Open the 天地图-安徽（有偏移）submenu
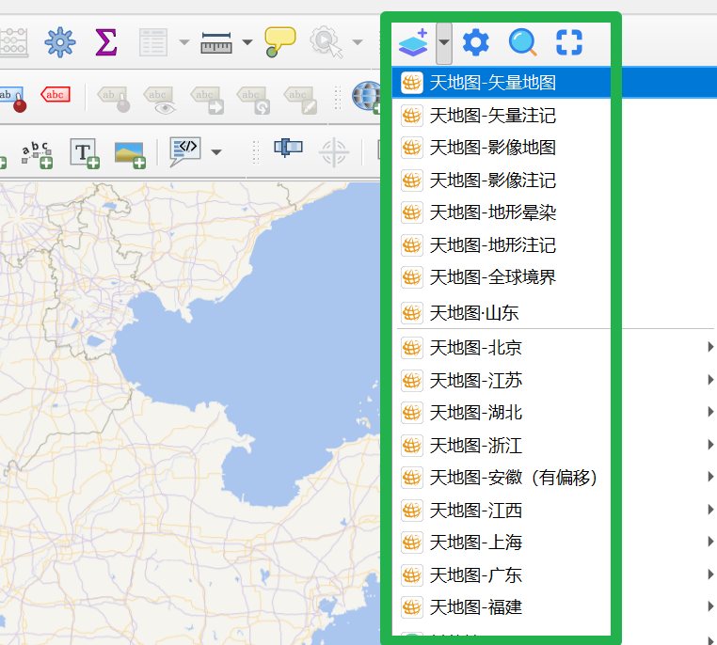Screen dimensions: 717x645 tap(554, 478)
